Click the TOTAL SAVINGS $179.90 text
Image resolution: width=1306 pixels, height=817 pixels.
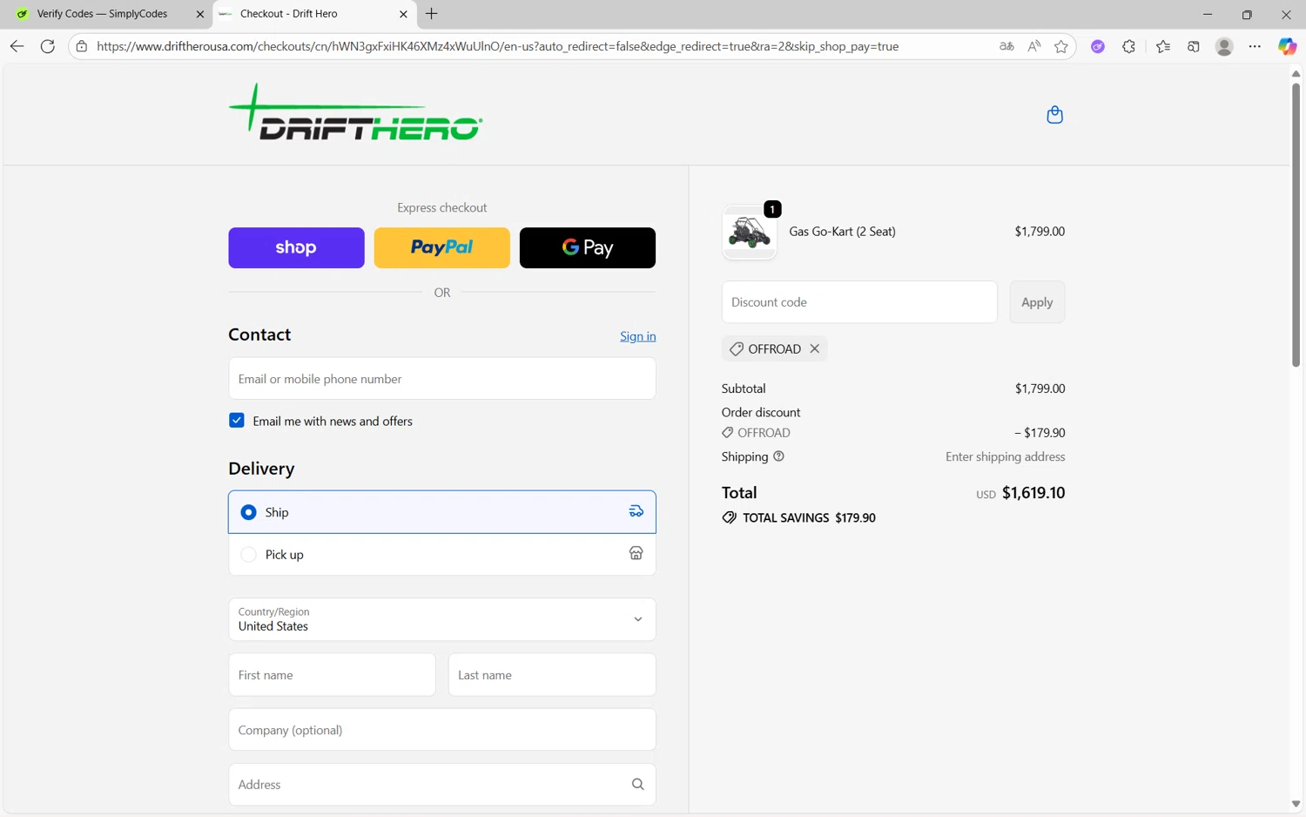809,517
